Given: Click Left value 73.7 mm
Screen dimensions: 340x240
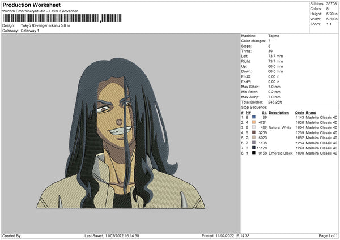Looking at the screenshot, I should coord(275,56).
